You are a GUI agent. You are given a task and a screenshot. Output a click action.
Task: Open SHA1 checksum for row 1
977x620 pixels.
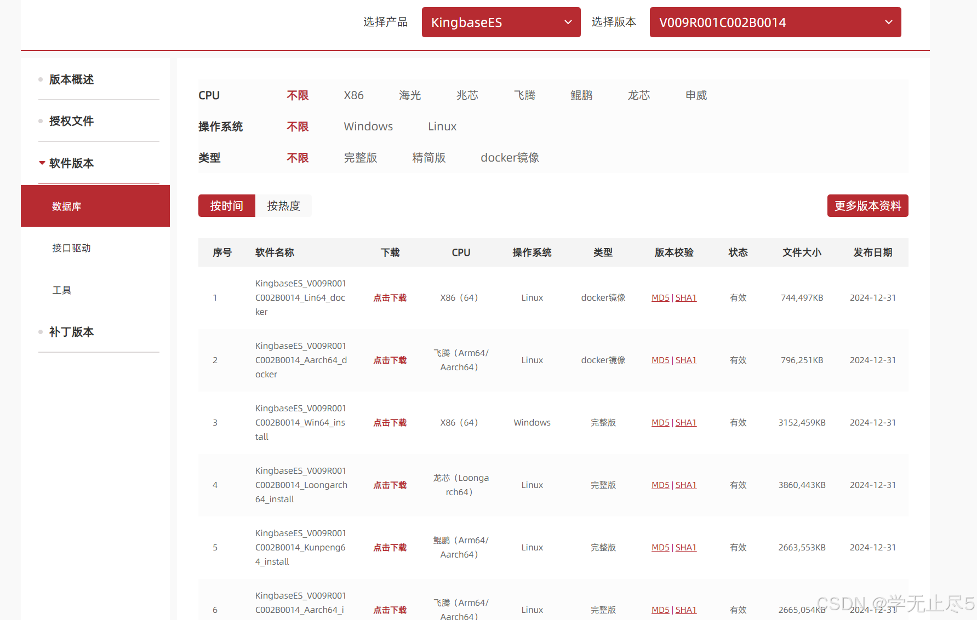pyautogui.click(x=686, y=298)
